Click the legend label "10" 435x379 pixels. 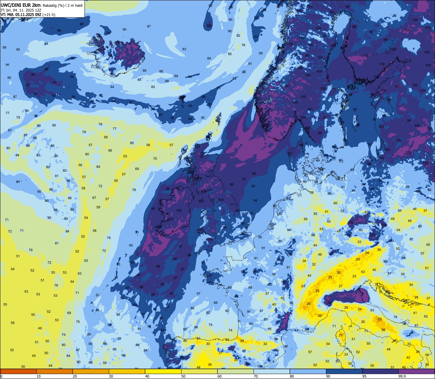tap(38, 376)
